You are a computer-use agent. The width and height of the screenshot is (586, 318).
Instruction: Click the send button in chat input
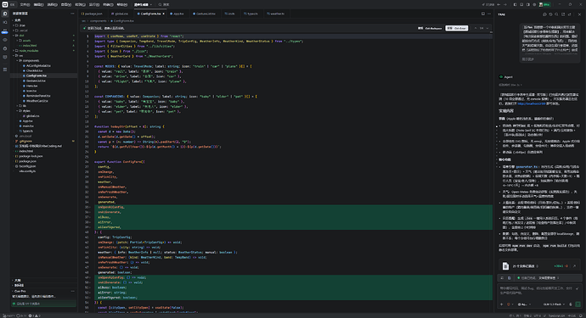point(578,304)
